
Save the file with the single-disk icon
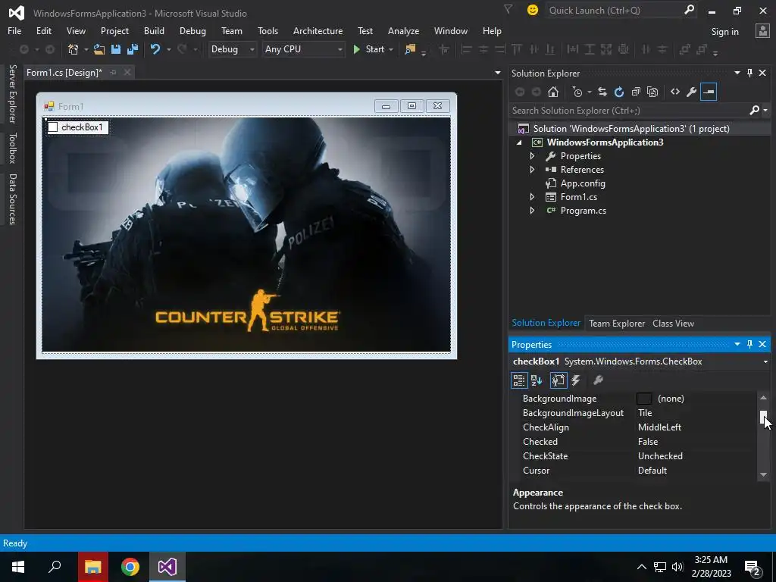pos(116,49)
